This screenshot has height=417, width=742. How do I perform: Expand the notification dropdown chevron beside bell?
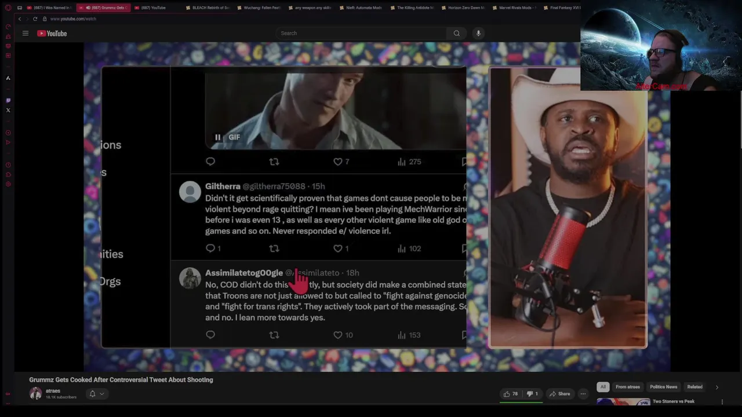(x=101, y=394)
